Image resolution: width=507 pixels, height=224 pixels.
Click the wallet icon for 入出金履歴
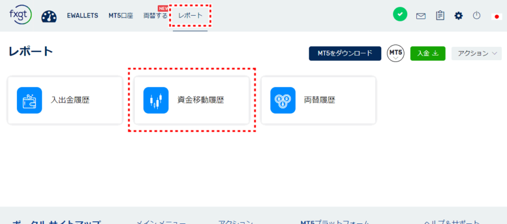point(29,100)
